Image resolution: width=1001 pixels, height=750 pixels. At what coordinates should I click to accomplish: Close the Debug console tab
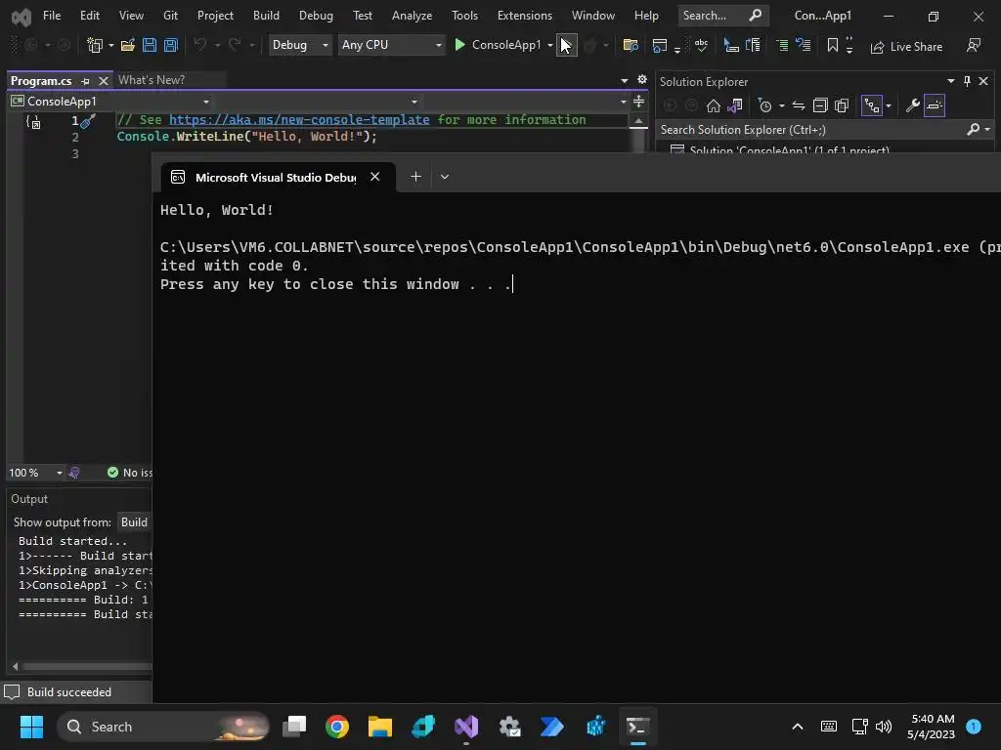click(375, 177)
